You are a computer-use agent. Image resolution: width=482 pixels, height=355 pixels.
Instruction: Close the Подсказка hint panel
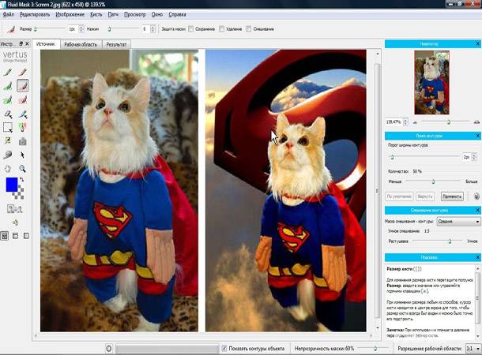[478, 257]
